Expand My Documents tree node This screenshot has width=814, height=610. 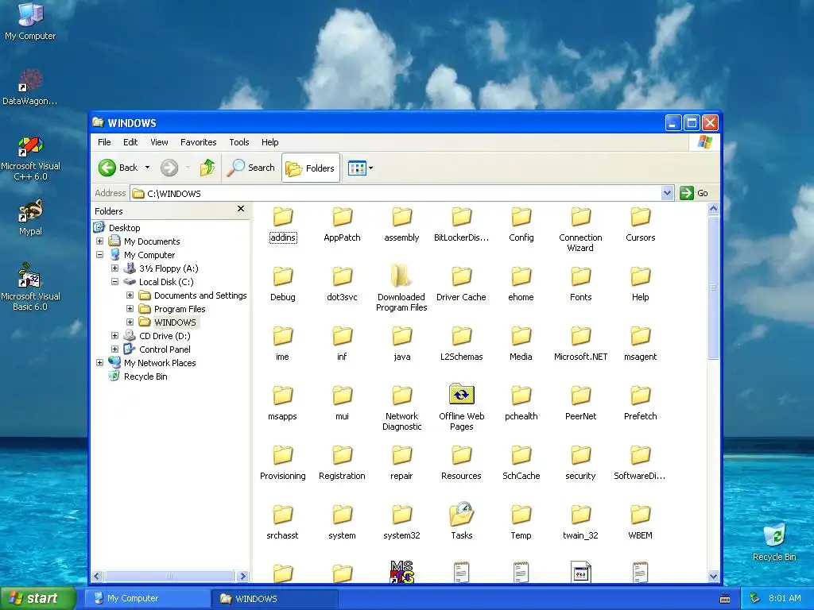99,241
